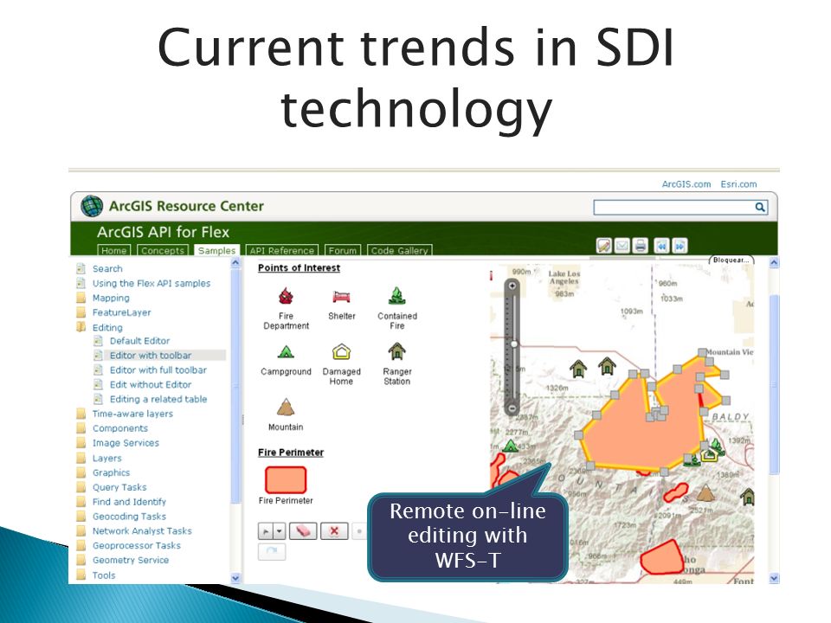Screen dimensions: 831x623
Task: Open Using the Flex API samples
Action: [151, 284]
